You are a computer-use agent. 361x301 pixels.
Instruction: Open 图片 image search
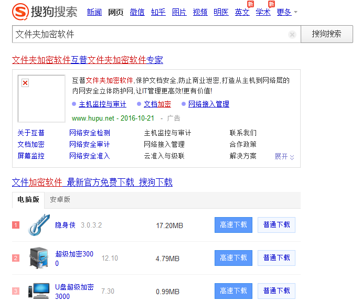pos(179,12)
